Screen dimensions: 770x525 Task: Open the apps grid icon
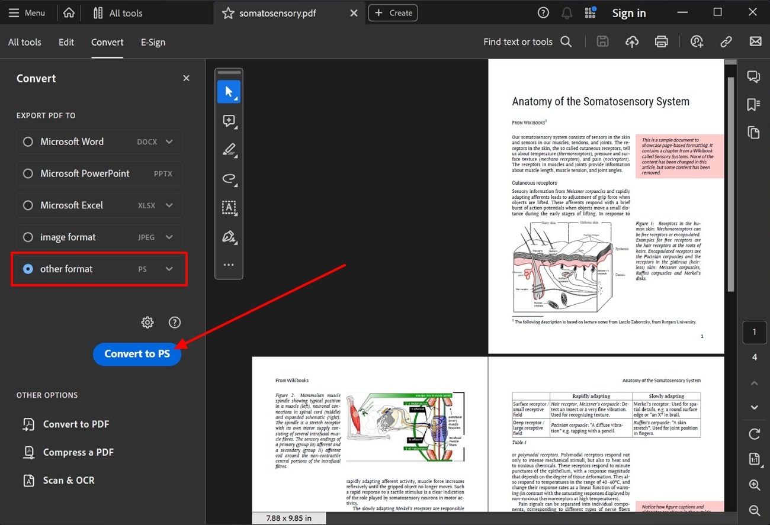(590, 13)
